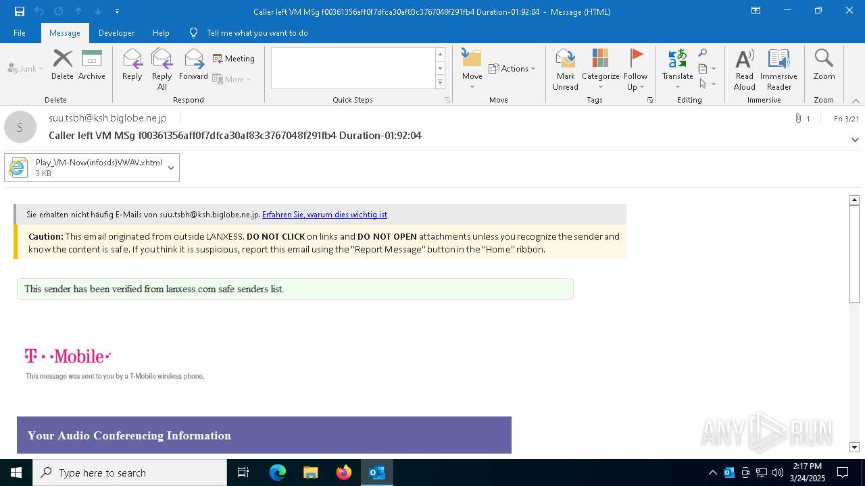Open the More respond options dropdown

232,79
